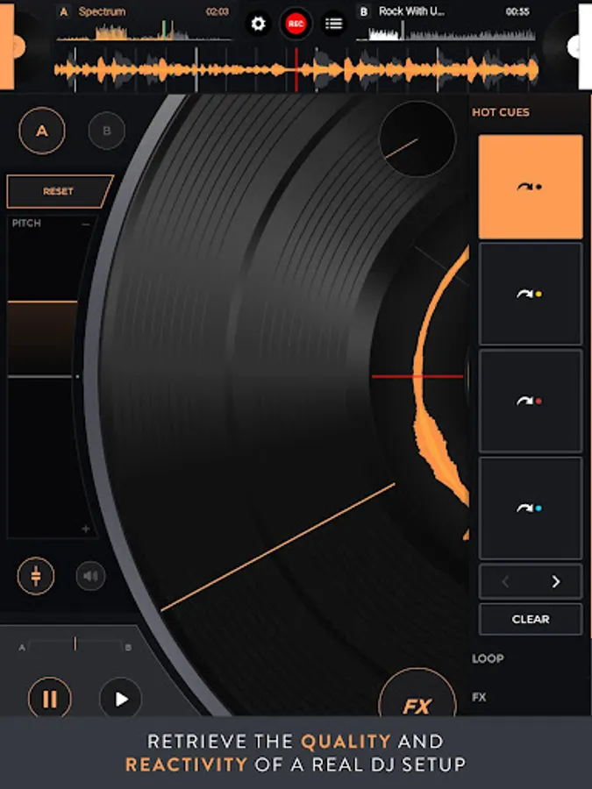This screenshot has height=789, width=592.
Task: Click the deck A spectrum overview waveform
Action: [x=144, y=30]
